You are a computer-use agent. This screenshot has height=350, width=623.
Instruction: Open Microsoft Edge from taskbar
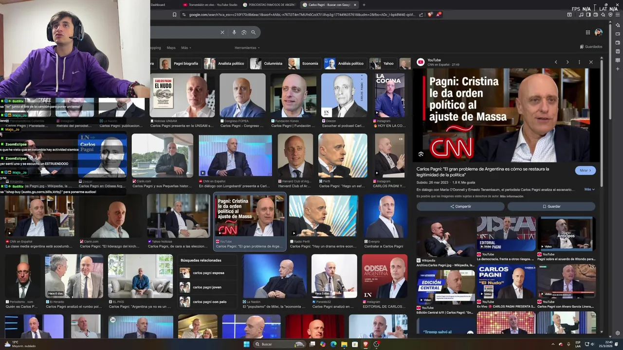point(333,344)
